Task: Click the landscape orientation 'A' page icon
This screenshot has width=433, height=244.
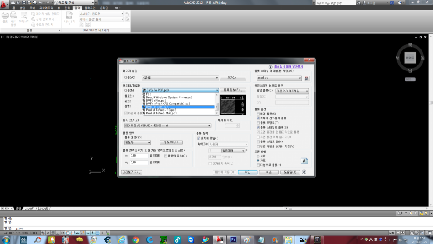Action: point(305,161)
